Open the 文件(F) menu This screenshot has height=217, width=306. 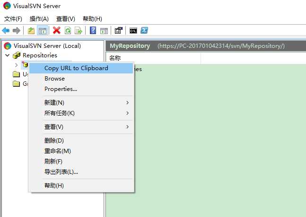(13, 19)
